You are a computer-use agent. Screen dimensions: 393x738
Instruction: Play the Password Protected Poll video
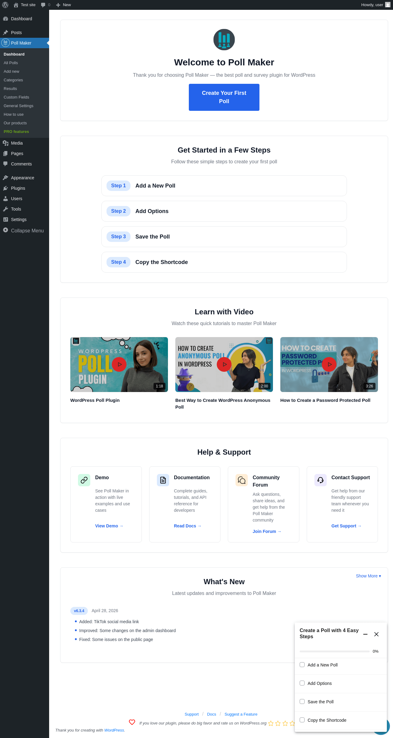point(329,364)
